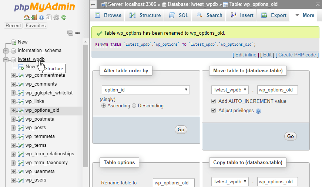Open the More tab dropdown
Screen dimensions: 322x187
click(x=305, y=15)
